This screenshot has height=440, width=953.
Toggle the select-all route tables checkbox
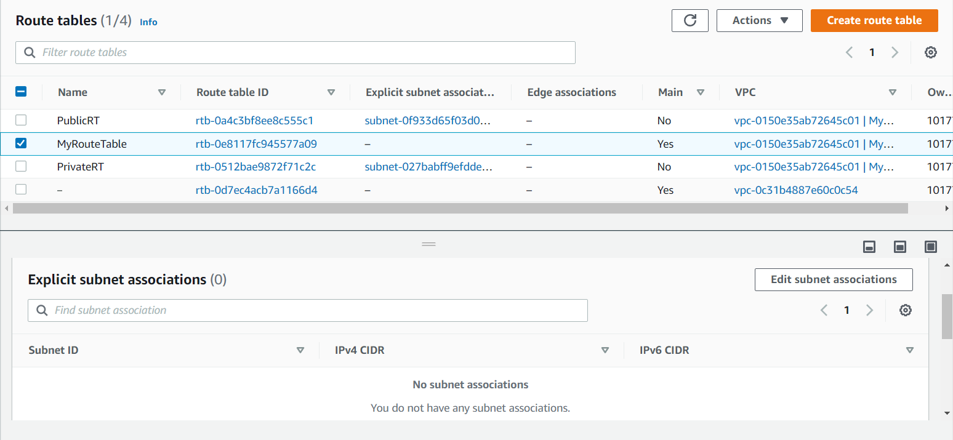coord(21,92)
